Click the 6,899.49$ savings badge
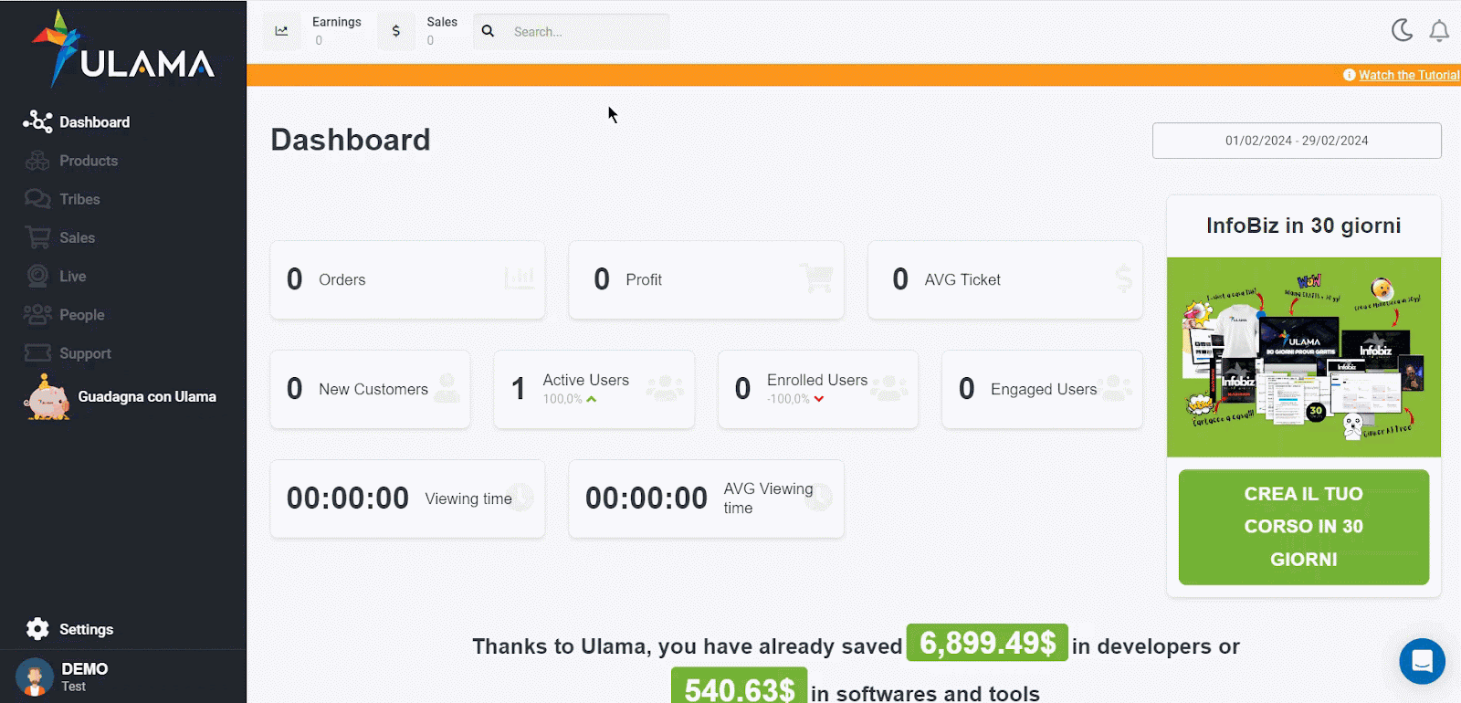The width and height of the screenshot is (1461, 703). (x=987, y=643)
